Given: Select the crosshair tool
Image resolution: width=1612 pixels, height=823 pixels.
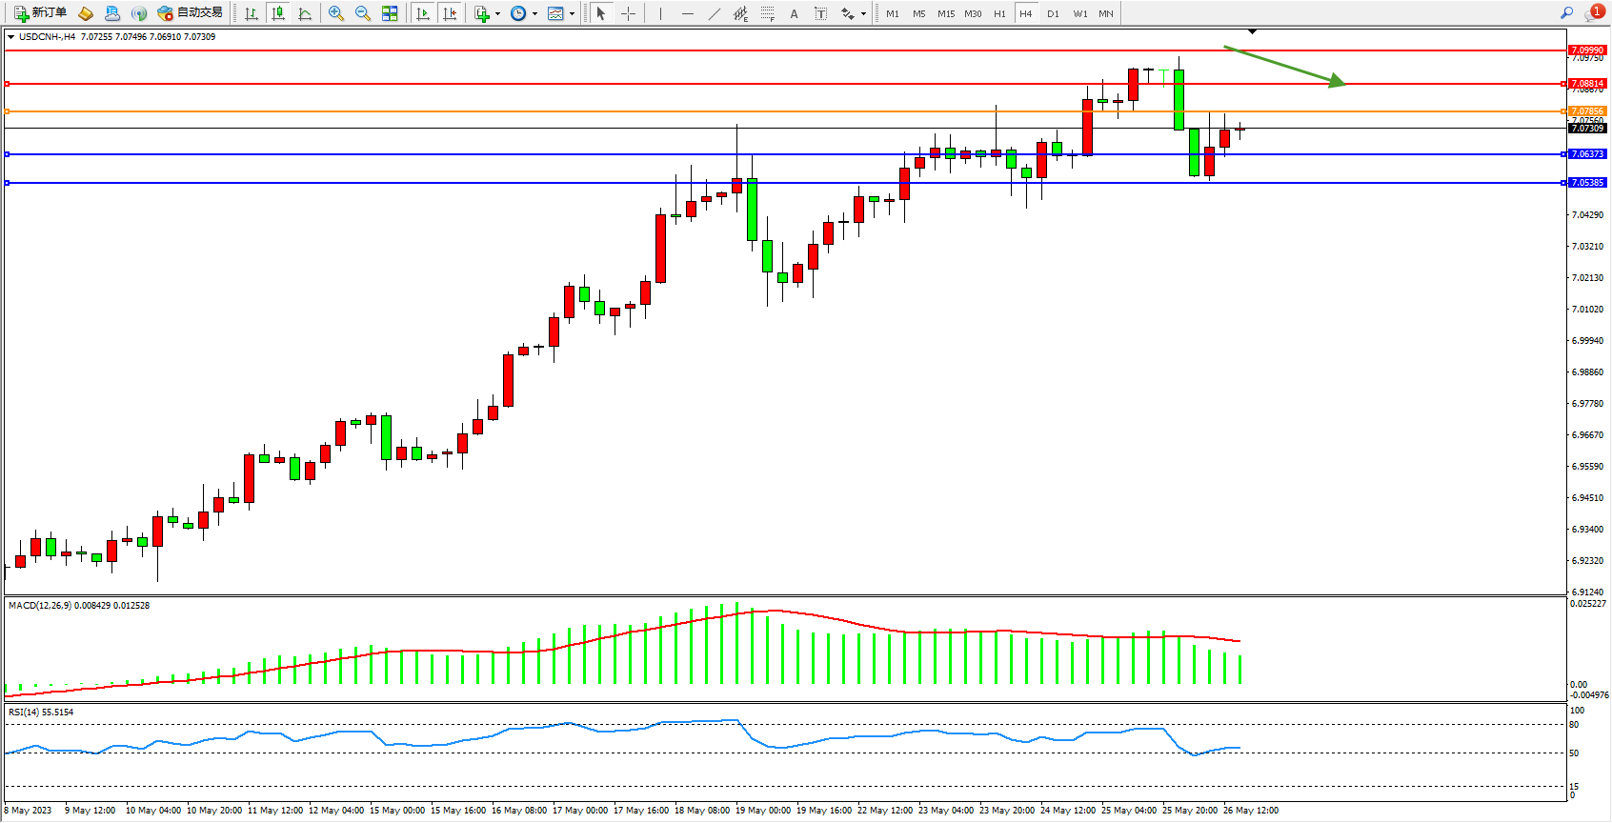Looking at the screenshot, I should click(x=629, y=13).
